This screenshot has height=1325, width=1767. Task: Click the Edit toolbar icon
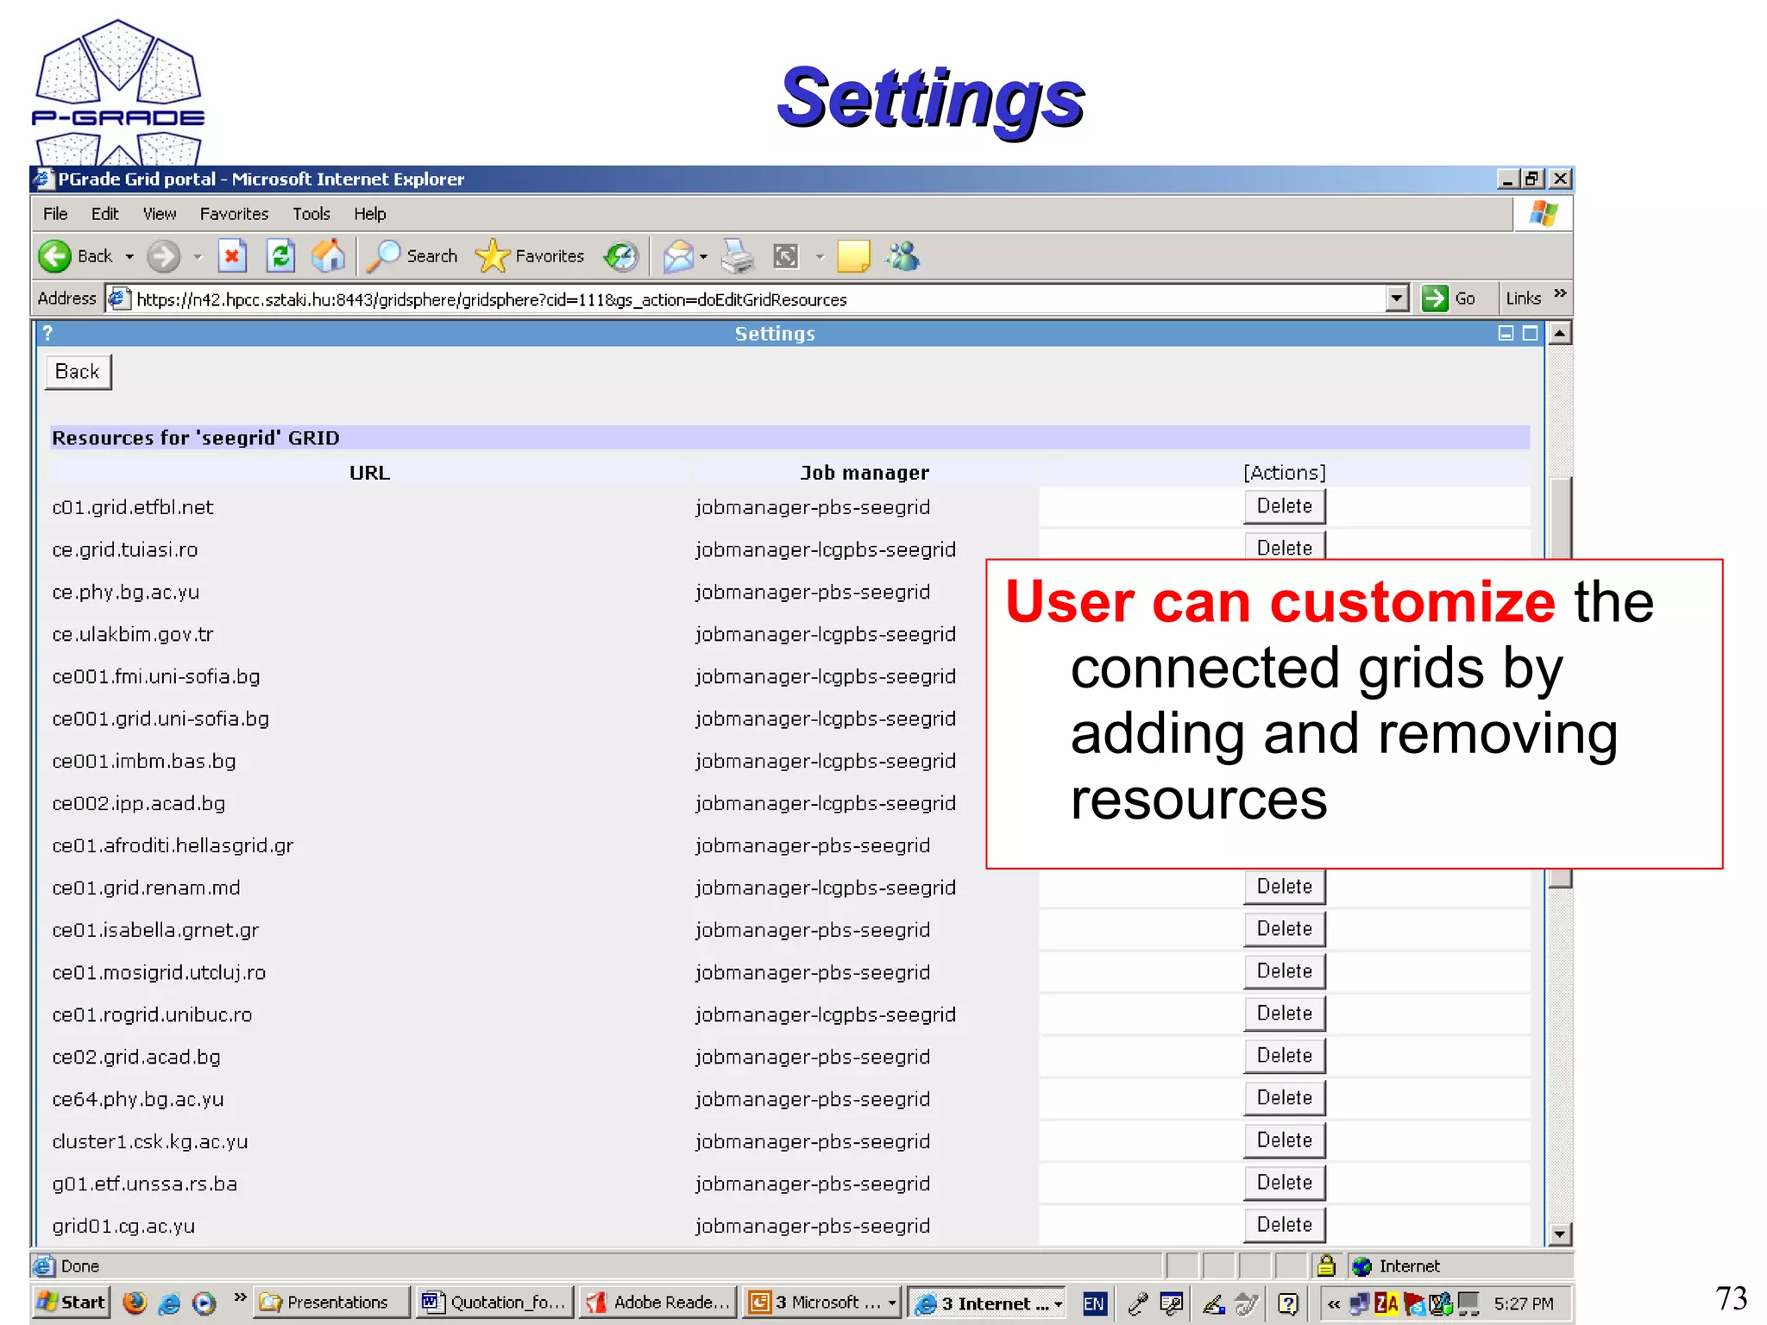tap(786, 256)
